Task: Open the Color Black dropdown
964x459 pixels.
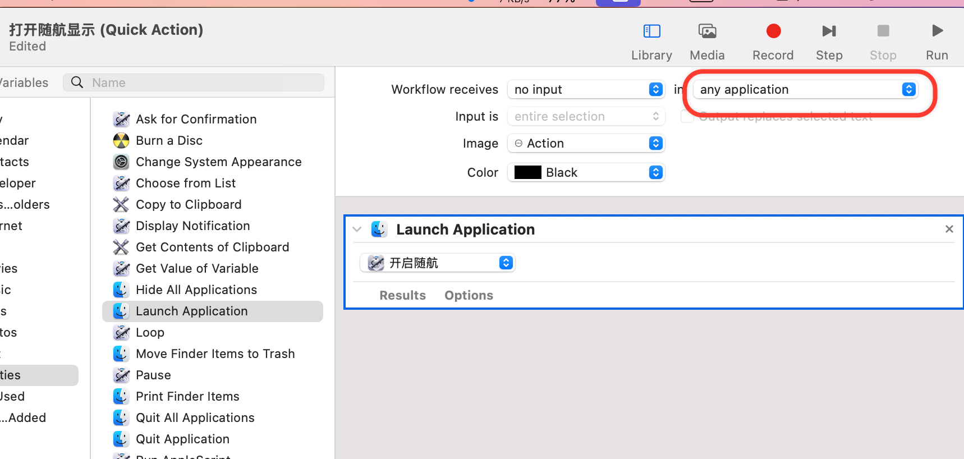Action: click(x=586, y=172)
